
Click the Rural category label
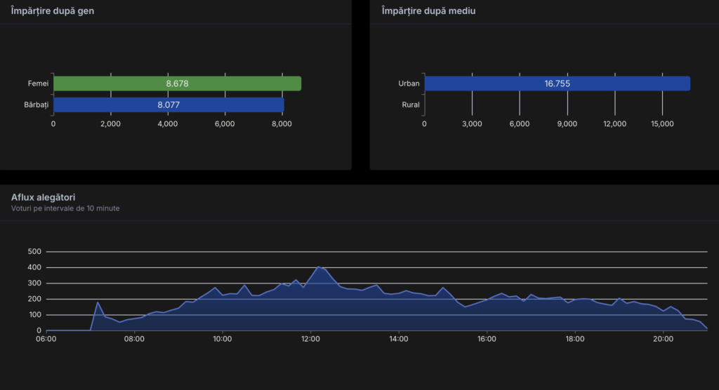[x=411, y=105]
